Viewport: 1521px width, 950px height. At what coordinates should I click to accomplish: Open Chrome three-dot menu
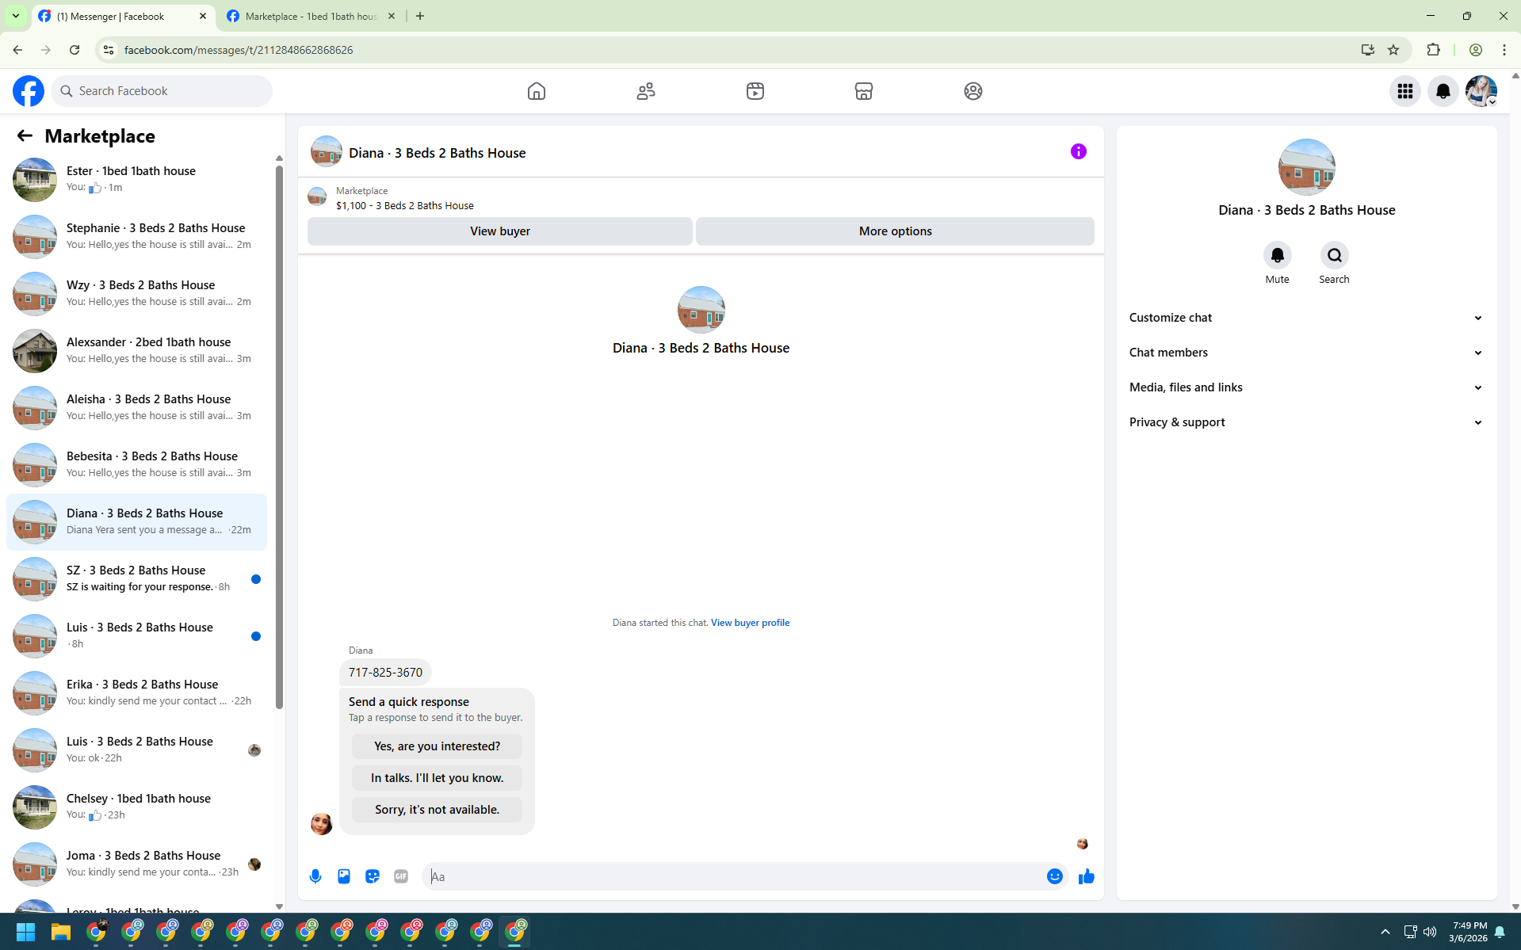click(1504, 50)
